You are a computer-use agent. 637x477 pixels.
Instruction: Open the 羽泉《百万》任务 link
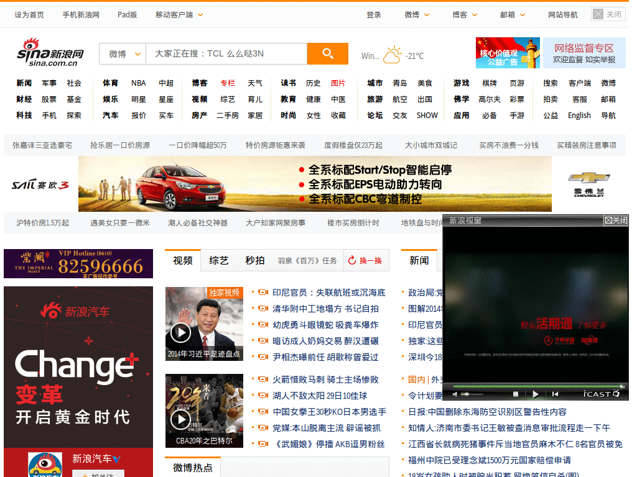tap(307, 260)
